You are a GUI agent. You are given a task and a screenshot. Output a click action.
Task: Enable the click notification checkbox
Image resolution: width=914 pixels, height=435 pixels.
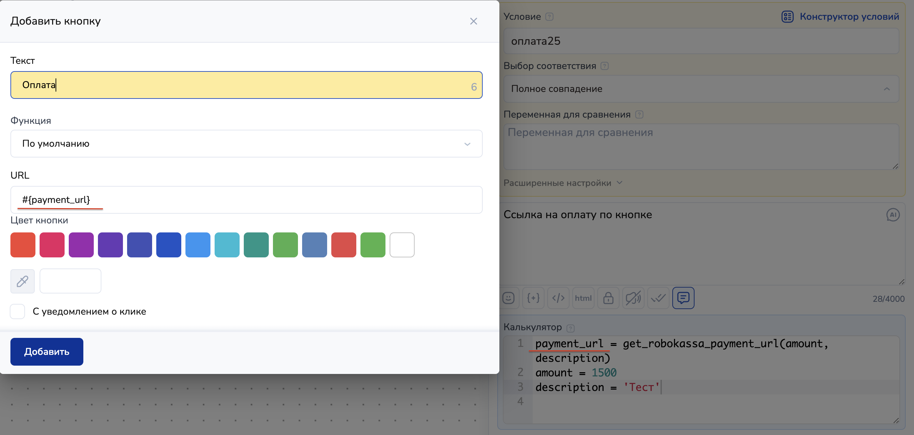(x=17, y=311)
